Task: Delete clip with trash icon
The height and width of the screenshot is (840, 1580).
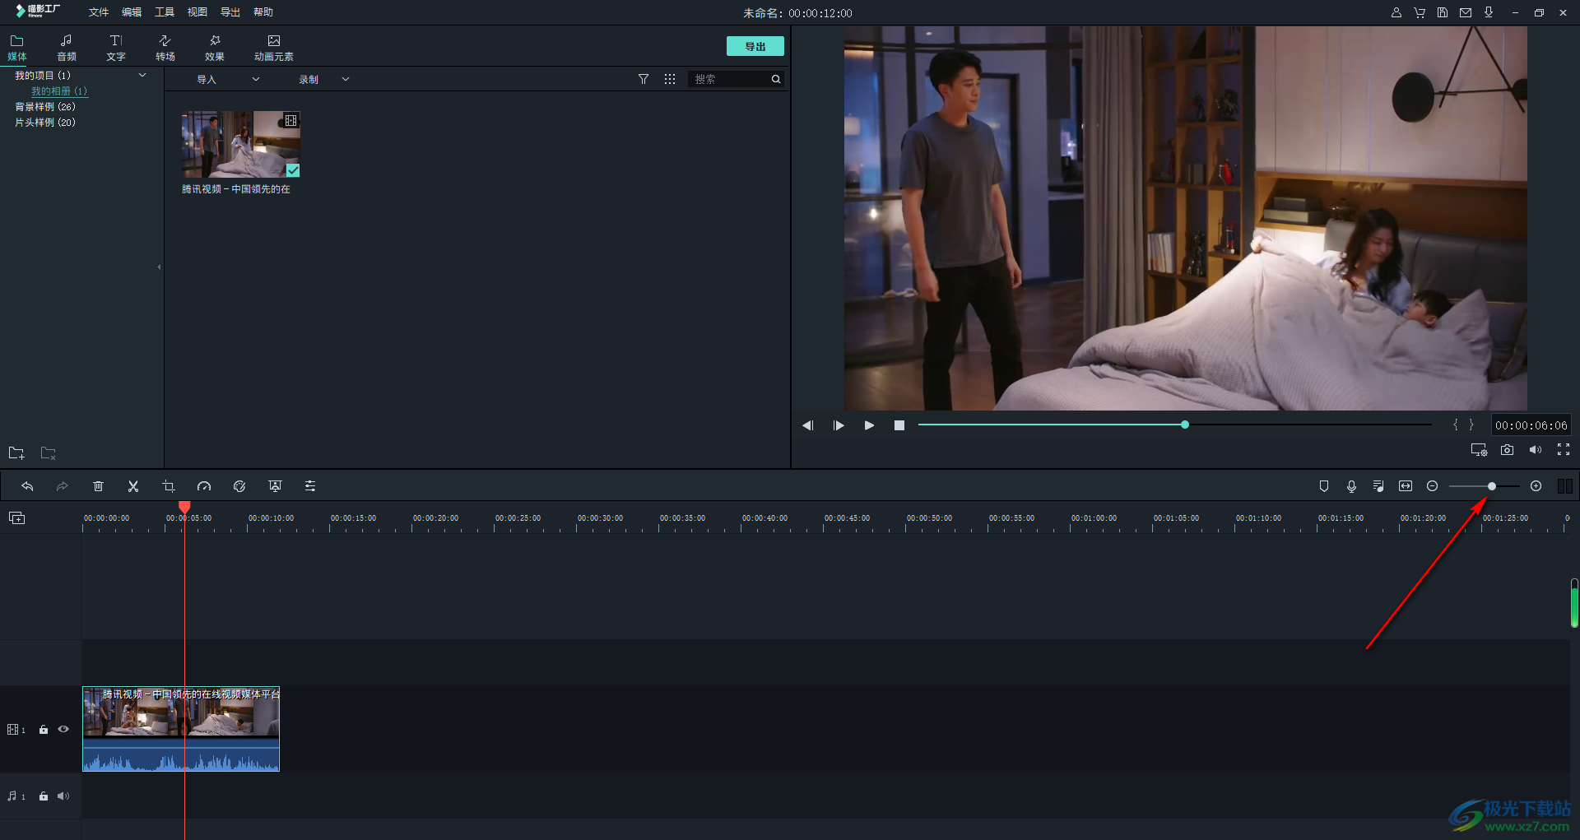Action: (x=98, y=486)
